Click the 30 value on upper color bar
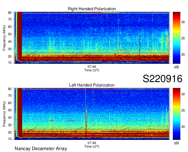Image resolution: width=188 pixels, height=152 pixels. [x=183, y=22]
